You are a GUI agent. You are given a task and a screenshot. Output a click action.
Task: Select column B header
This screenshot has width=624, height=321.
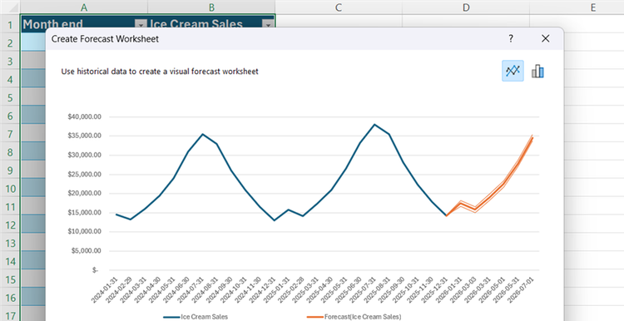pyautogui.click(x=211, y=7)
